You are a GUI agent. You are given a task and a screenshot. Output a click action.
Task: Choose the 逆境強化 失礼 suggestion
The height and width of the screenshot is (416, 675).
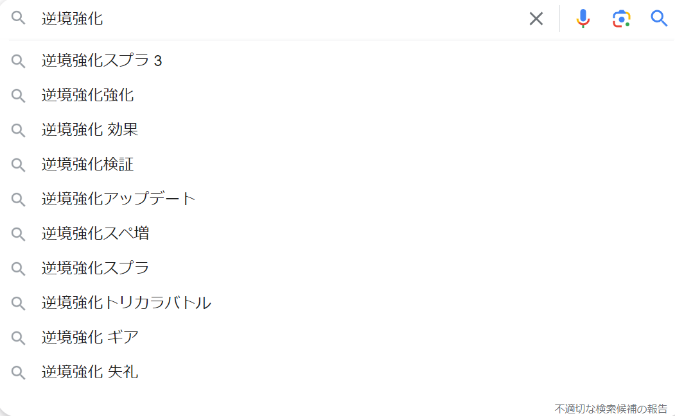[x=90, y=372]
